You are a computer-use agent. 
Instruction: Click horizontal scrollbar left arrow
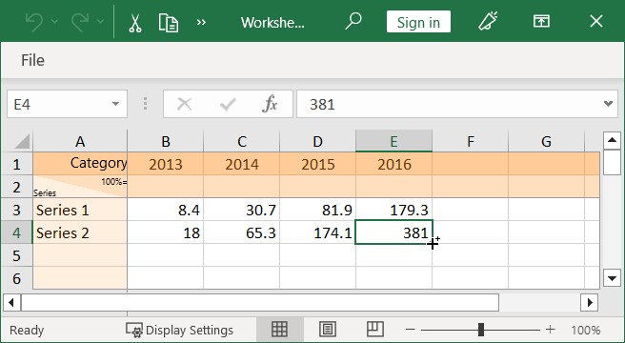pyautogui.click(x=11, y=303)
